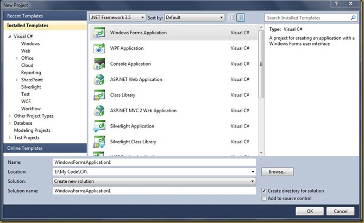Expand the Test Projects node
The image size is (364, 223).
(x=10, y=137)
